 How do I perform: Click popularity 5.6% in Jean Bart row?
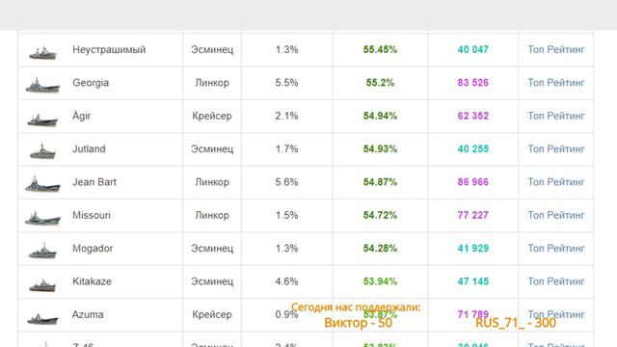286,182
